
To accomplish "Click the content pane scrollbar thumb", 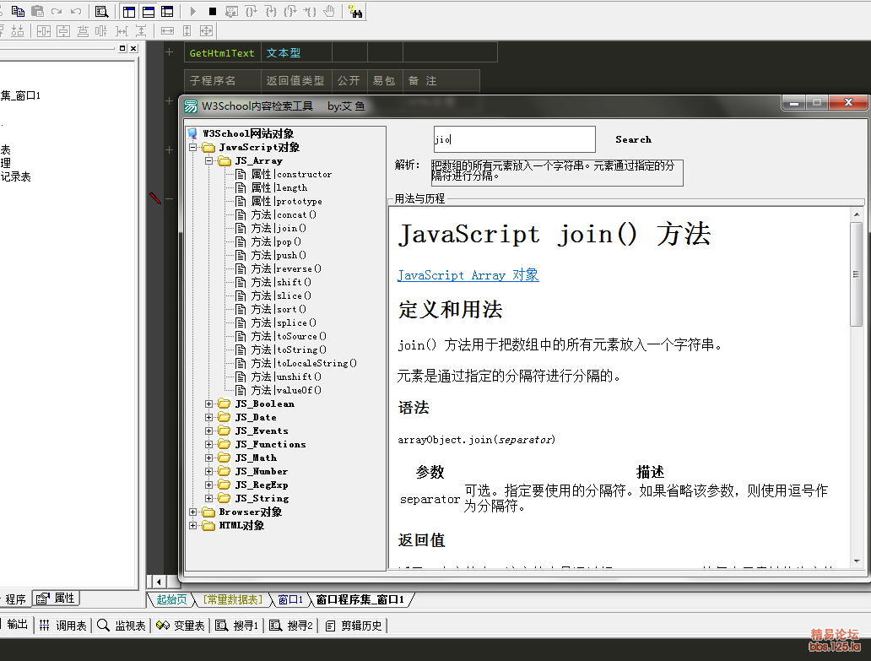I will (x=856, y=274).
